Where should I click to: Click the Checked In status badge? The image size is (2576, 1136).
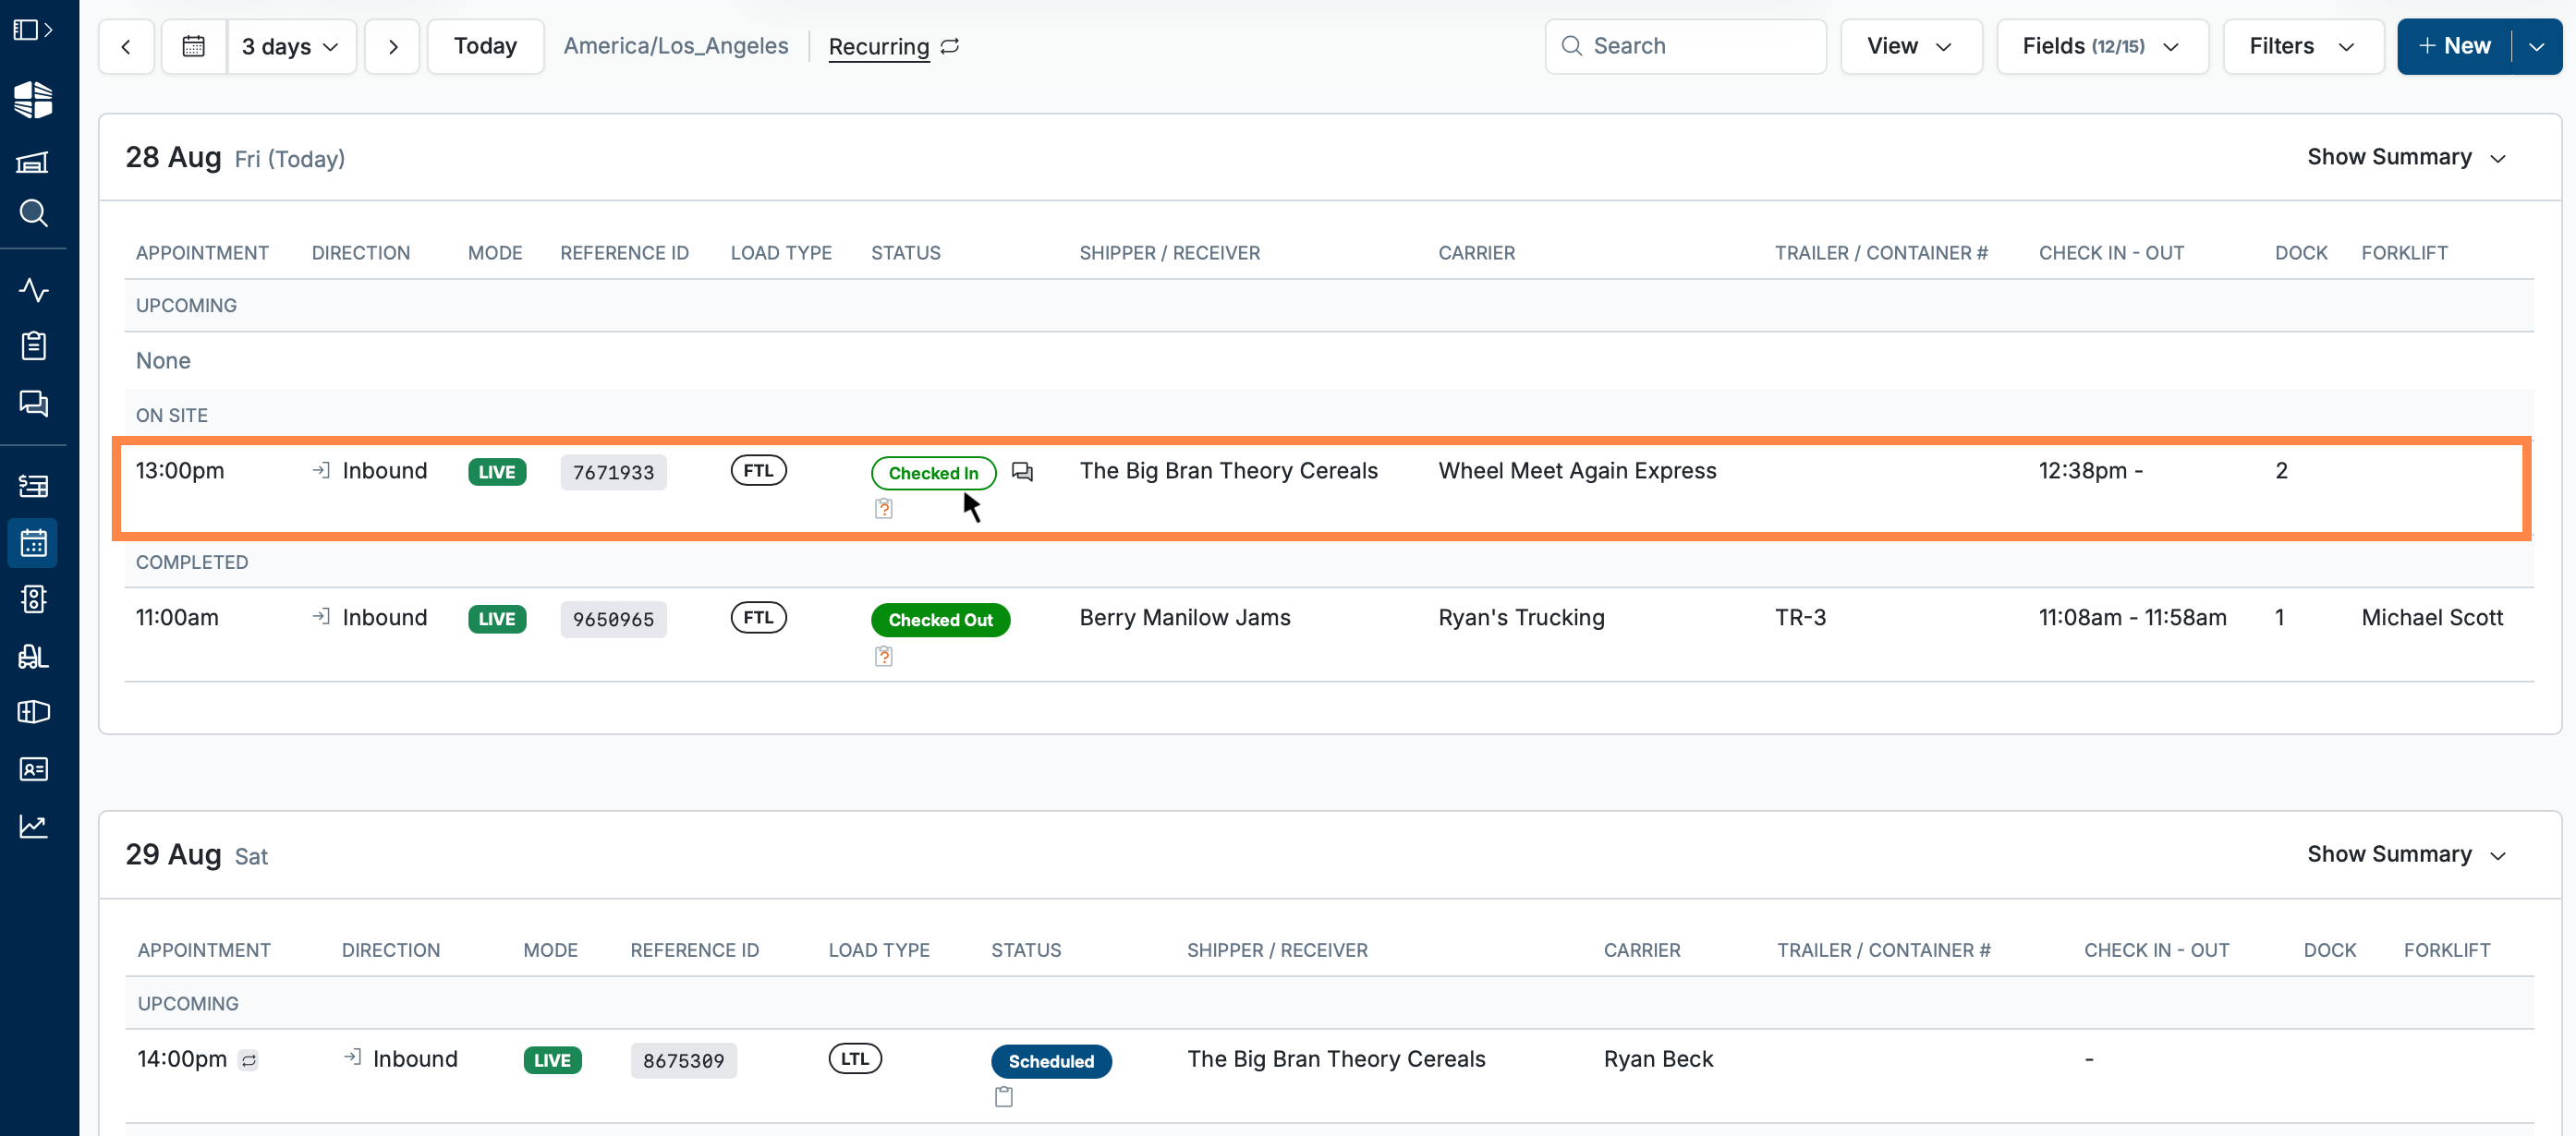point(933,473)
